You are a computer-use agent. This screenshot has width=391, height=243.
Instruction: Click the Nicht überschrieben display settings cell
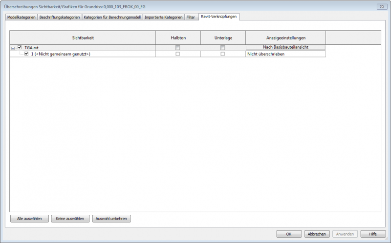[285, 54]
